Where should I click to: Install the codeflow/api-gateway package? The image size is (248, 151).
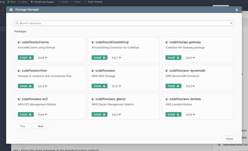point(173,58)
